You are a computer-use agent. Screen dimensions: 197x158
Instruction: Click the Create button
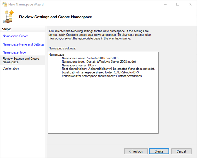(x=159, y=151)
